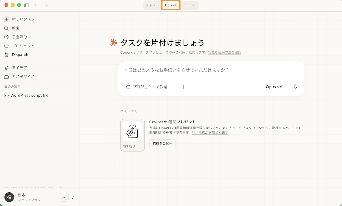Click the plus attachment button in prompt box

pos(183,87)
